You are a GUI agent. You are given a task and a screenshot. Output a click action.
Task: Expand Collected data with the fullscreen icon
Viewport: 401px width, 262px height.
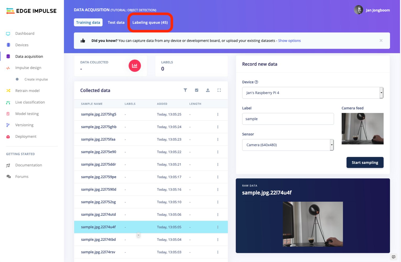tap(219, 90)
